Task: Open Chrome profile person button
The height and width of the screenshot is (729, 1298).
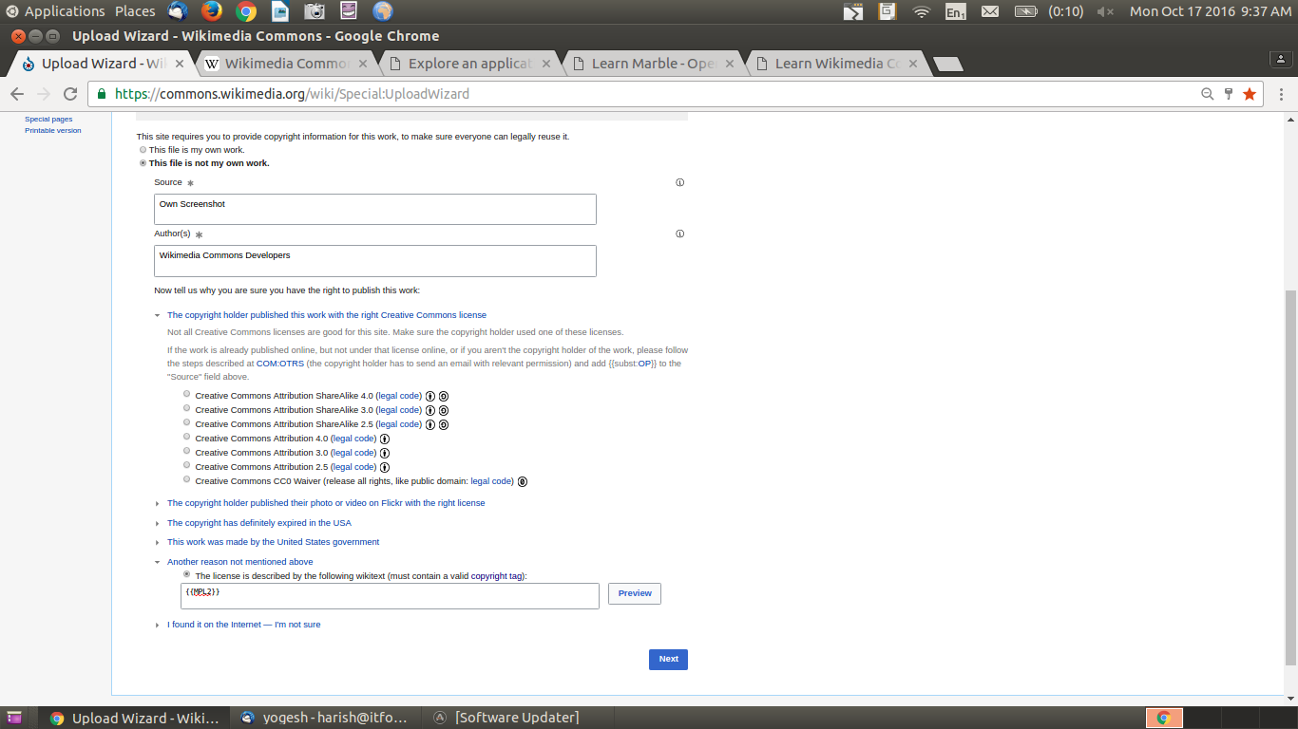Action: tap(1282, 59)
